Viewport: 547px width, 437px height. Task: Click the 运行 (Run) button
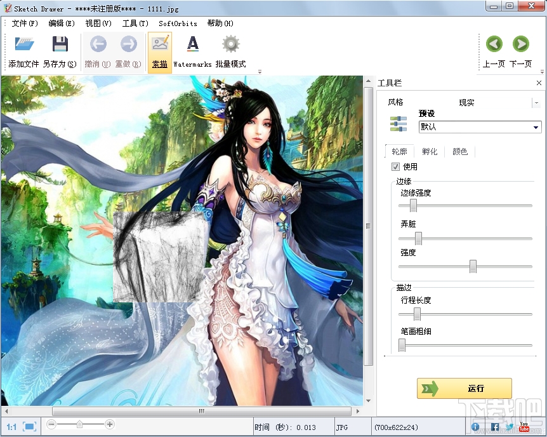pyautogui.click(x=465, y=388)
